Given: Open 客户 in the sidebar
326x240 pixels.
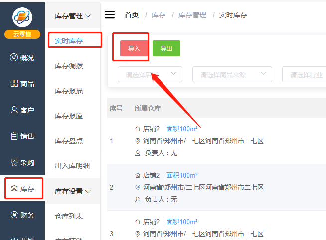Looking at the screenshot, I should point(22,110).
